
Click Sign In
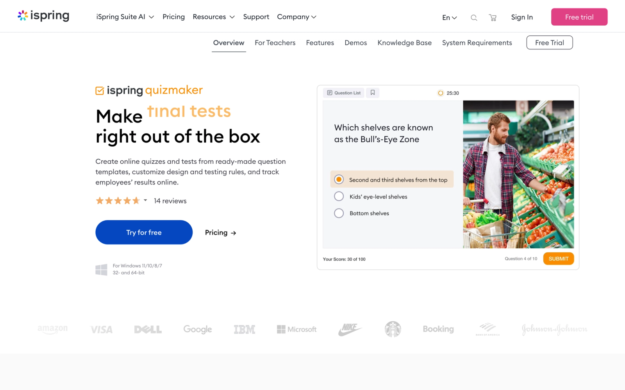tap(522, 17)
